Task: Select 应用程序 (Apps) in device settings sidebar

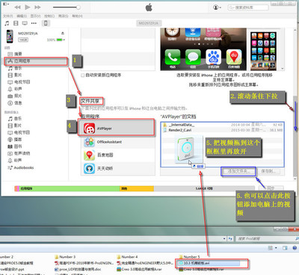Action: tap(36, 61)
